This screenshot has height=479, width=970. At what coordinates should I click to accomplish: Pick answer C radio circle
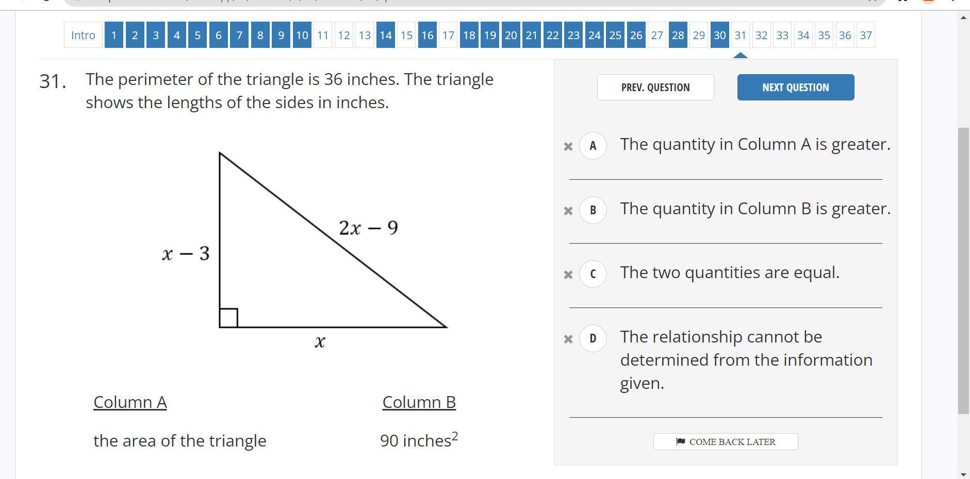coord(593,274)
